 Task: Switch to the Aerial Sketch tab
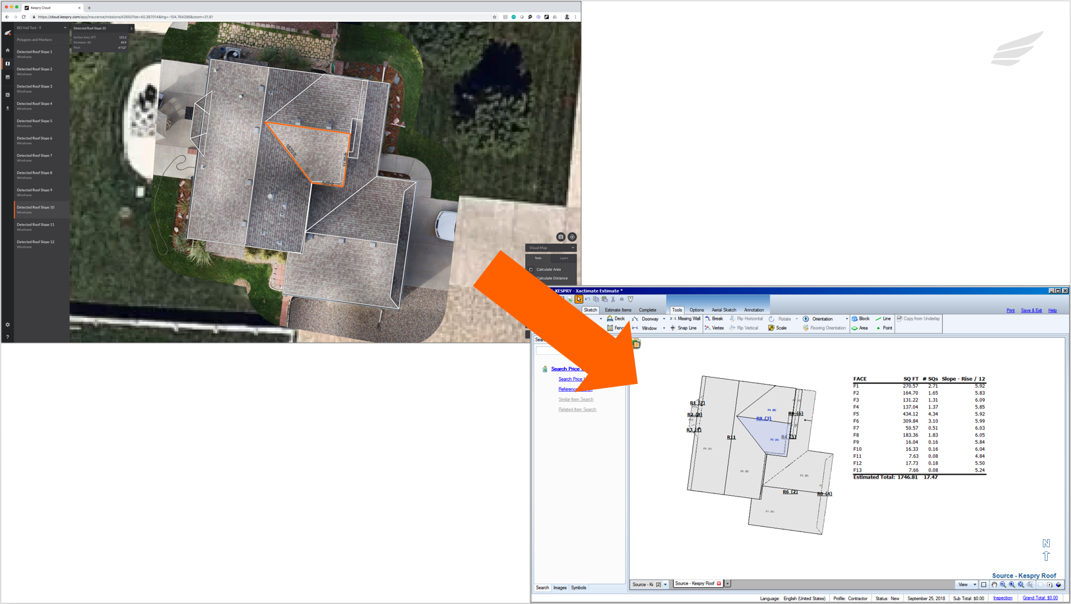pos(723,310)
